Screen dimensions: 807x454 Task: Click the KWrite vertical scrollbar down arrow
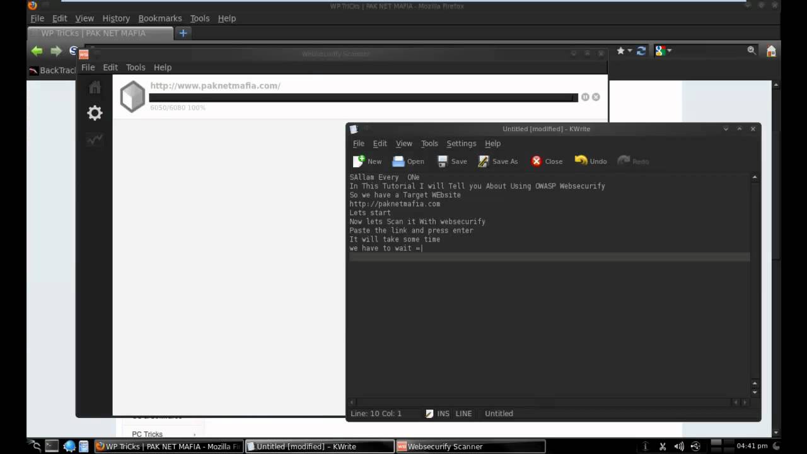click(x=754, y=392)
